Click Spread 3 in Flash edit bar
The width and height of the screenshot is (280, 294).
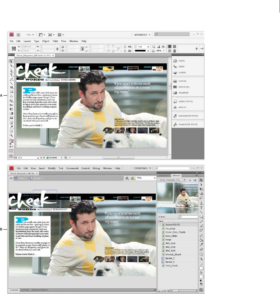click(x=37, y=178)
